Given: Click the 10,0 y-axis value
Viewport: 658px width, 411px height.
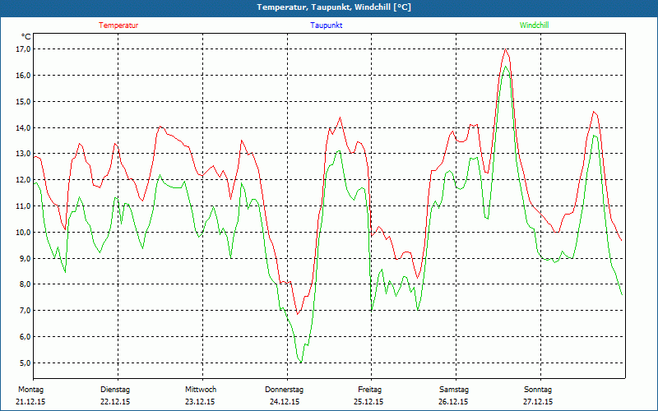Looking at the screenshot, I should coord(23,232).
